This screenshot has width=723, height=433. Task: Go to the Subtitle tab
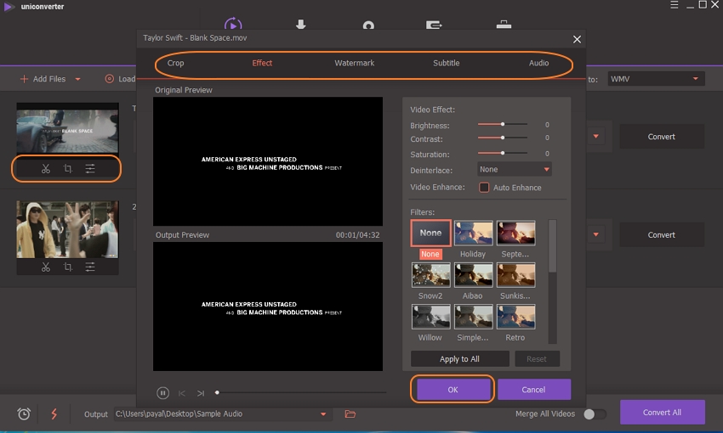(x=446, y=63)
